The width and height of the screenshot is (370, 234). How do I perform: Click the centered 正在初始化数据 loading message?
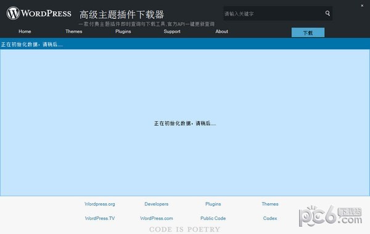(185, 123)
